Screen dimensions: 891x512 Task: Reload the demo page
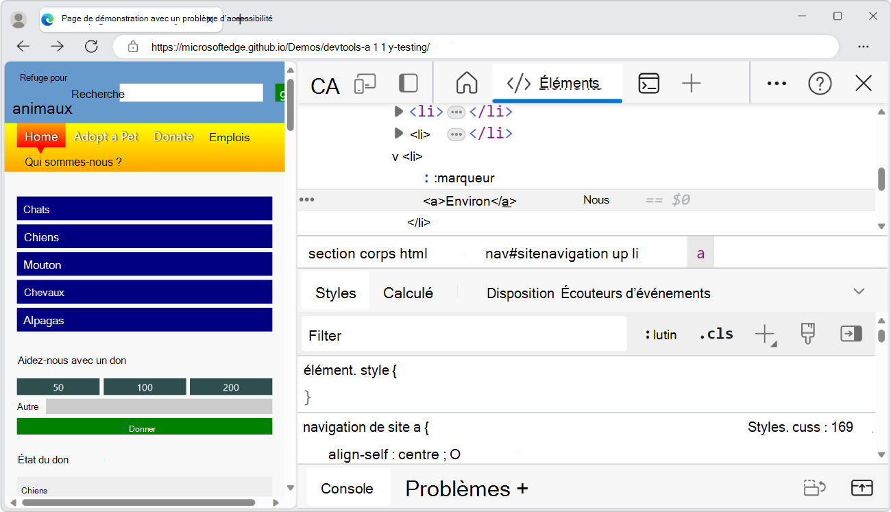(x=91, y=46)
